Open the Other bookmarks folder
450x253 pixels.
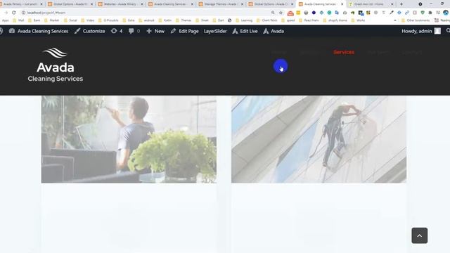click(x=415, y=20)
